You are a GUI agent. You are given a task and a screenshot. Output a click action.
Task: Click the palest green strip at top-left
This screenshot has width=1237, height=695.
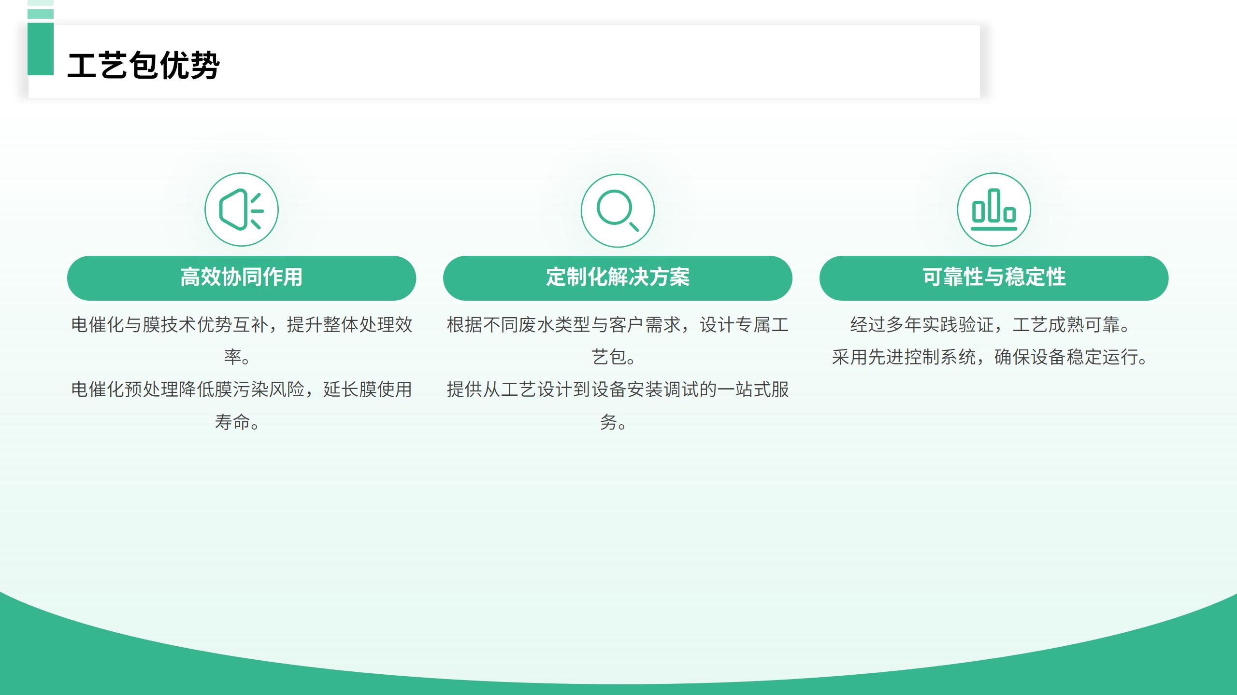pos(41,2)
